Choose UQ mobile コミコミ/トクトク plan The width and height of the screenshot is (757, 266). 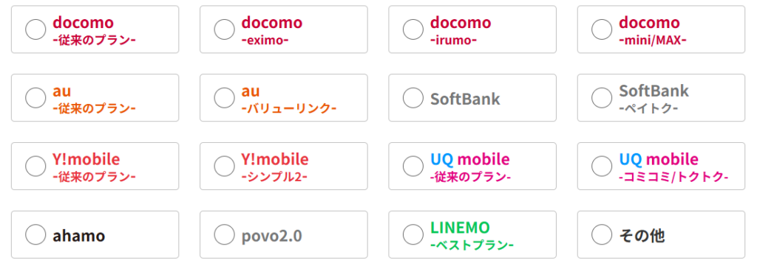(x=602, y=167)
